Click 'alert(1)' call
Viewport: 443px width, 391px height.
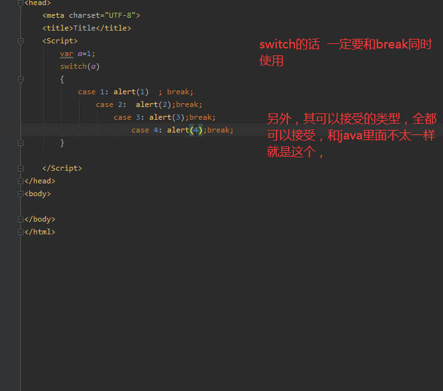[x=131, y=92]
